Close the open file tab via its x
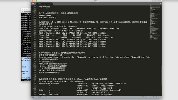The image size is (178, 100). point(51,4)
